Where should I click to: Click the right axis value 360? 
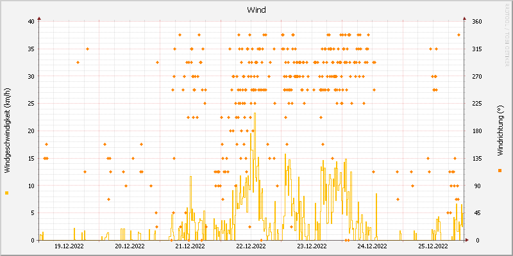[x=477, y=22]
